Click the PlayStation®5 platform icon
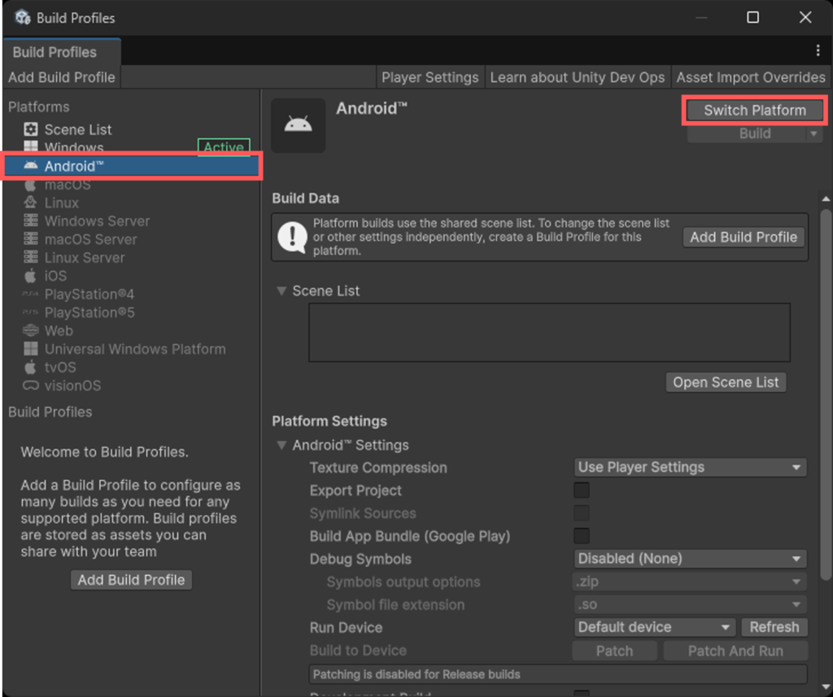This screenshot has height=697, width=833. 31,312
